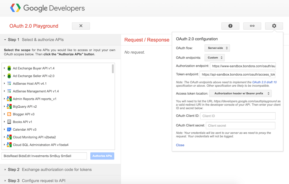Screen dimensions: 289x184
Task: Click the 'No request.' text
Action: pos(135,52)
